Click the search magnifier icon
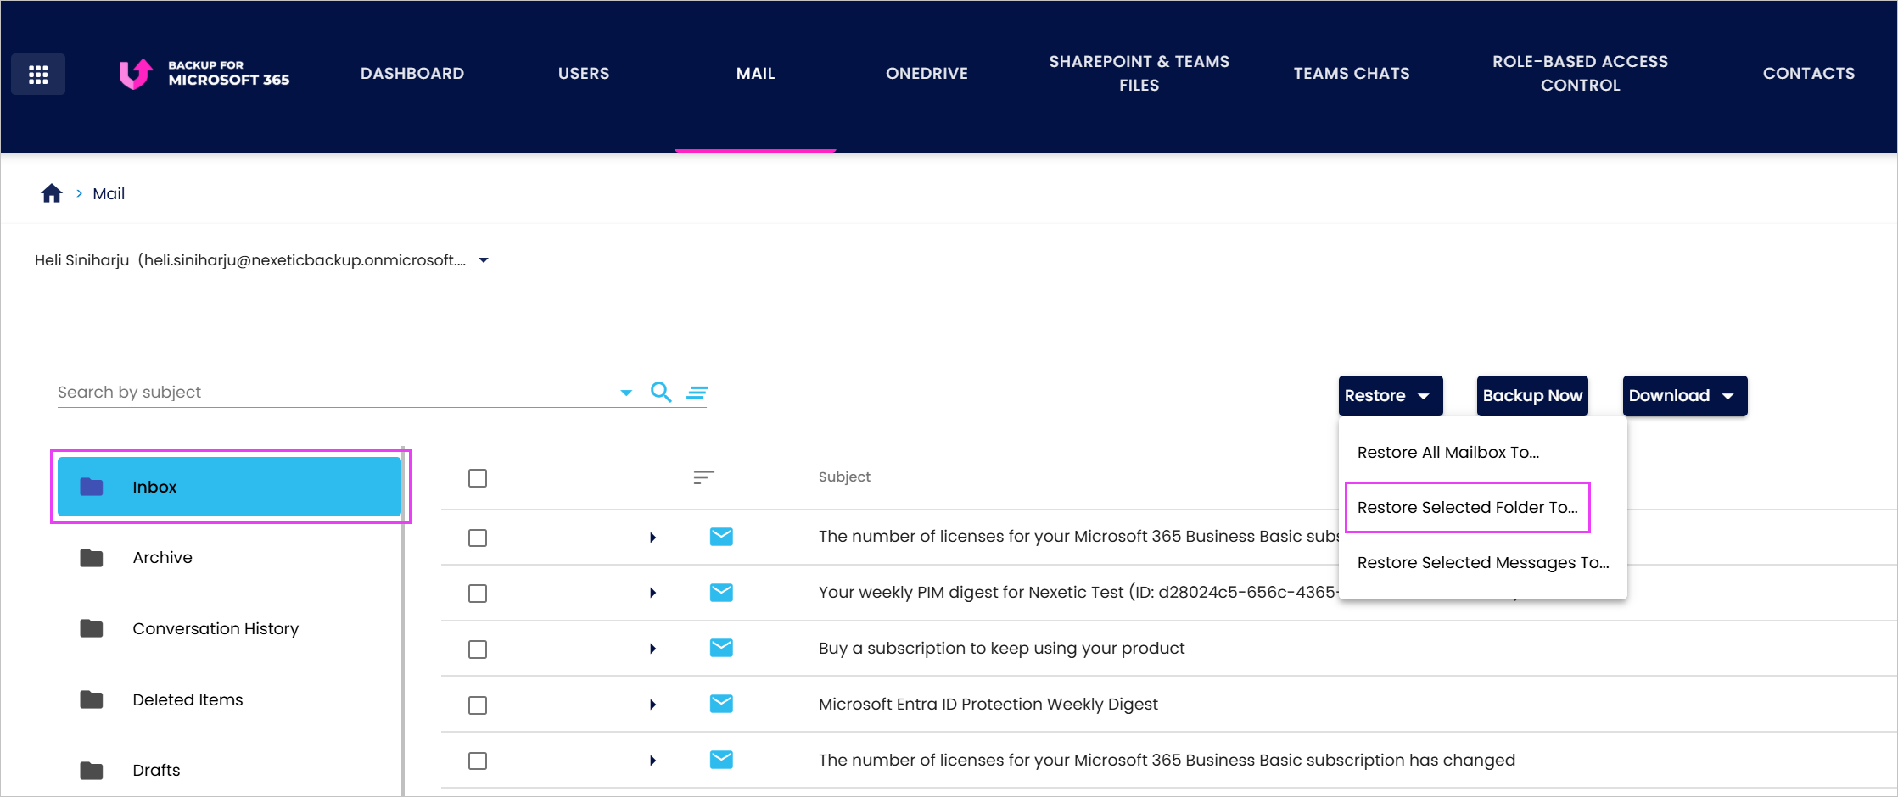The height and width of the screenshot is (797, 1898). pos(661,392)
